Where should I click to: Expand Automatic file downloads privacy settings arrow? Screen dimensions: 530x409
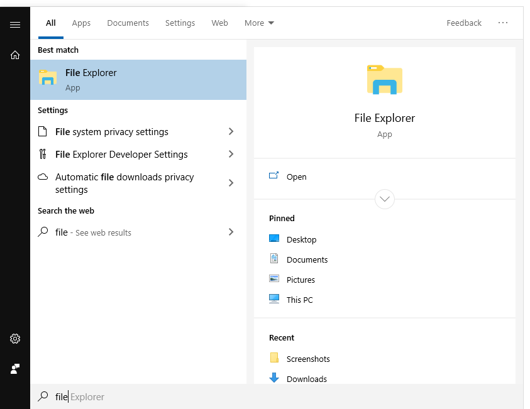(231, 183)
